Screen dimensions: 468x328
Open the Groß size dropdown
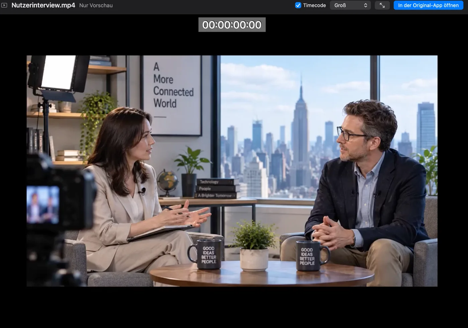pyautogui.click(x=350, y=5)
